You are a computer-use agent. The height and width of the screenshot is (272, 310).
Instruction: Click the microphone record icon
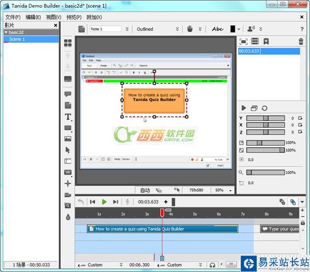(x=128, y=202)
